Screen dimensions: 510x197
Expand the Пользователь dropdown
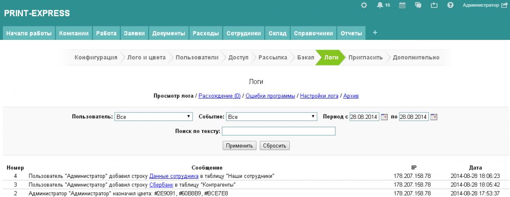pos(154,117)
